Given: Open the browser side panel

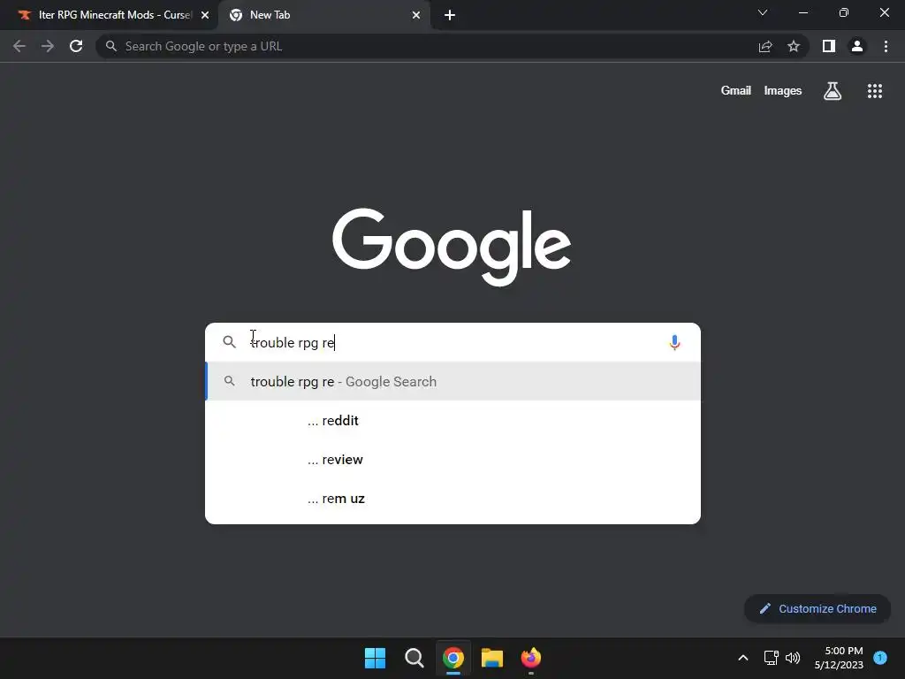Looking at the screenshot, I should tap(829, 46).
